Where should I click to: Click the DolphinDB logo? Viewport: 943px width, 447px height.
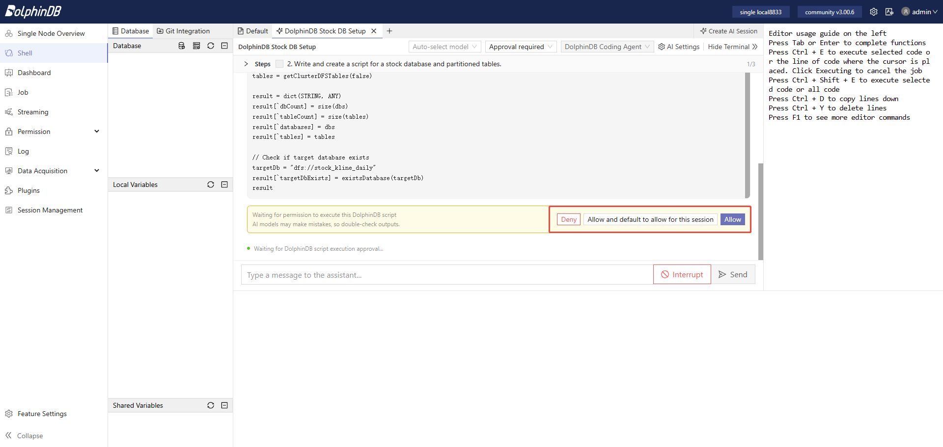click(33, 11)
